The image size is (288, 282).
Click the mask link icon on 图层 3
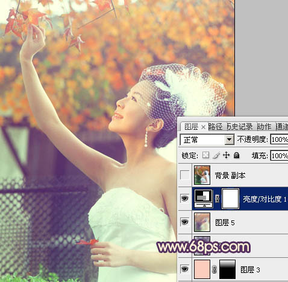pyautogui.click(x=214, y=269)
